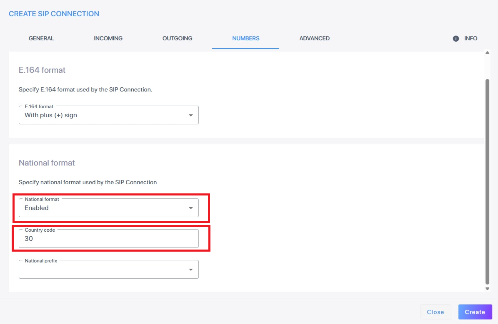Open the National format 'Enabled' selector
The height and width of the screenshot is (324, 498).
(x=104, y=208)
